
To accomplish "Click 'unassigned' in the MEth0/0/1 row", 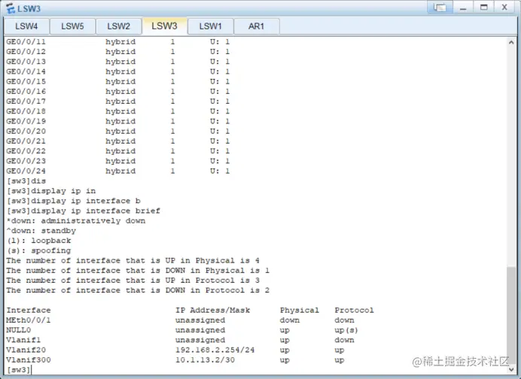I will [200, 320].
